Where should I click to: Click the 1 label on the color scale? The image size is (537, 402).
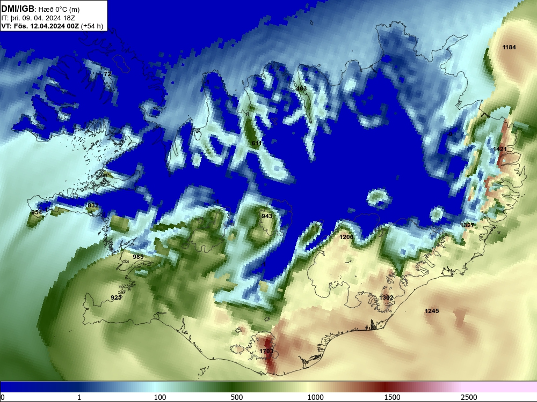point(79,397)
